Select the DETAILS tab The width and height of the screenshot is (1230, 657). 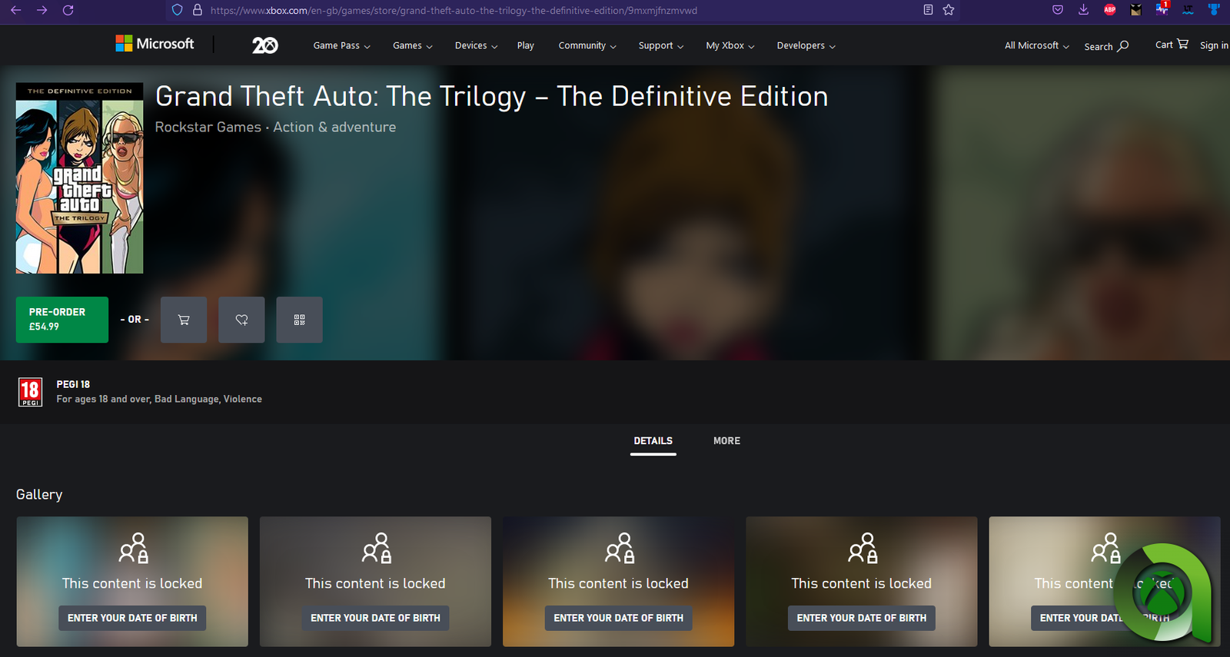click(x=653, y=441)
